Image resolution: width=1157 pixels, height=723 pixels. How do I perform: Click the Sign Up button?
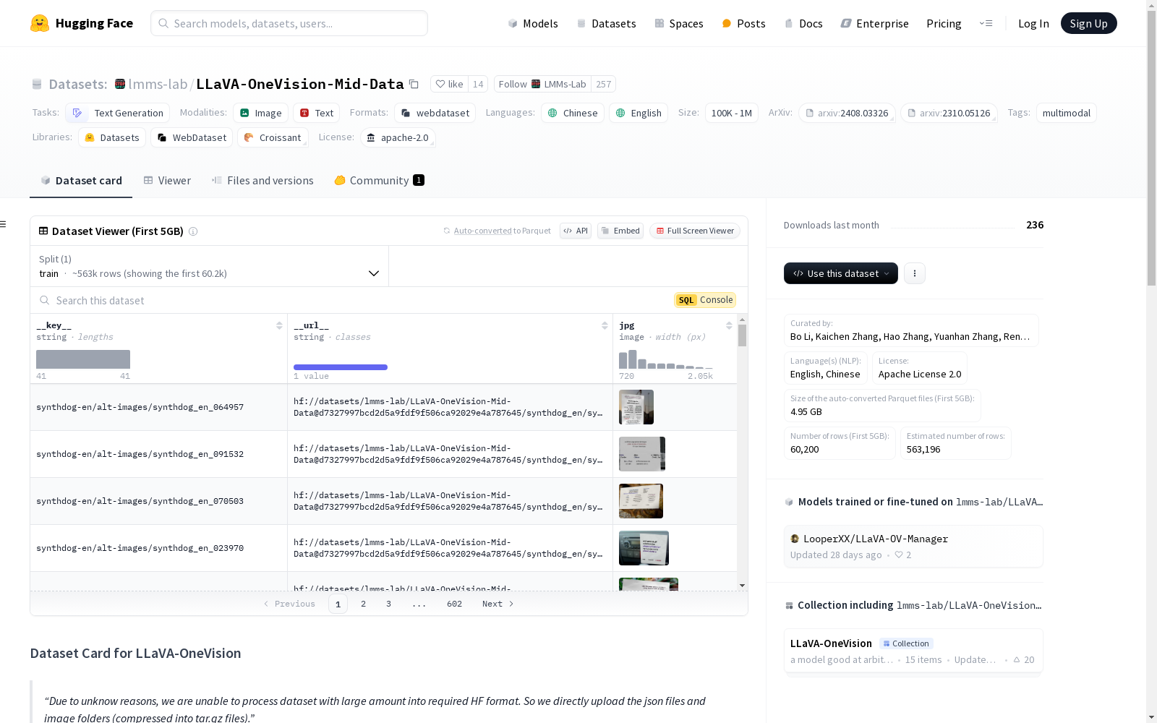coord(1088,23)
